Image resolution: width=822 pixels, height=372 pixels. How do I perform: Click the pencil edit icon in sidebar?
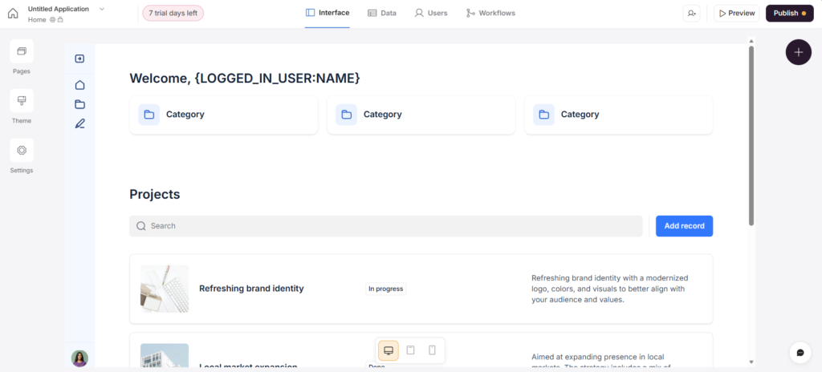[x=79, y=123]
